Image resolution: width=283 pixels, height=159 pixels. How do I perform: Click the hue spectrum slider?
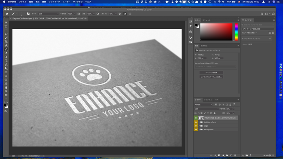pyautogui.click(x=236, y=32)
